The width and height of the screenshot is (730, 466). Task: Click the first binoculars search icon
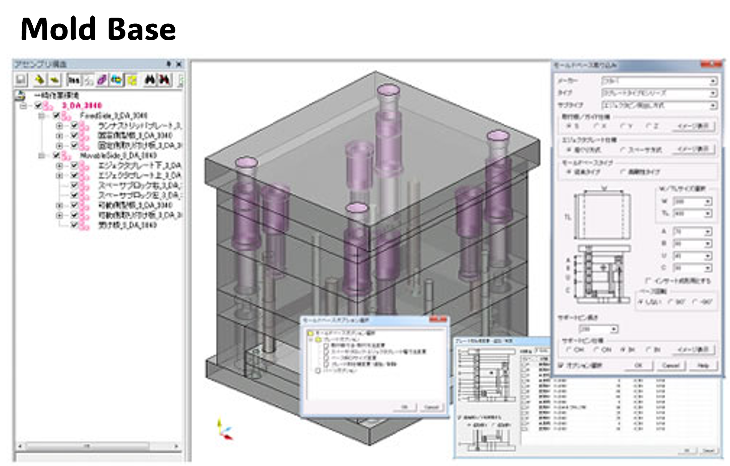149,80
